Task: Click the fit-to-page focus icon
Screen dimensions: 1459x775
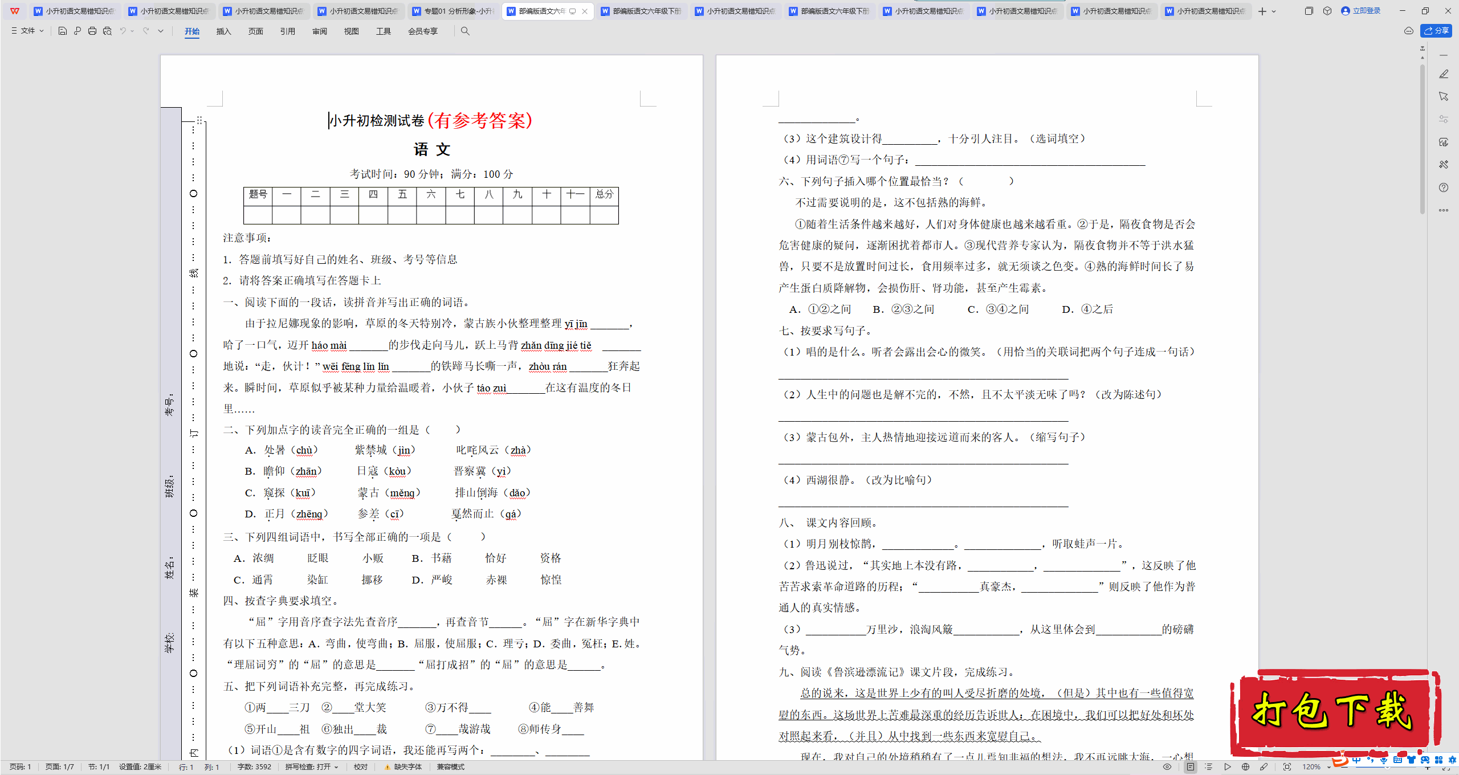Action: pos(1287,767)
